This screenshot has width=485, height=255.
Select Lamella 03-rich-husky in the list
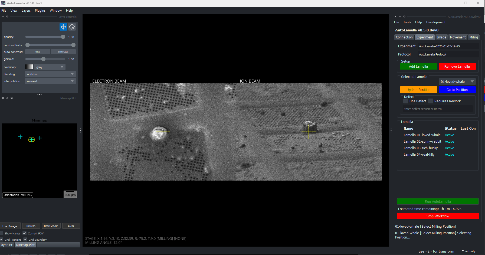click(421, 148)
